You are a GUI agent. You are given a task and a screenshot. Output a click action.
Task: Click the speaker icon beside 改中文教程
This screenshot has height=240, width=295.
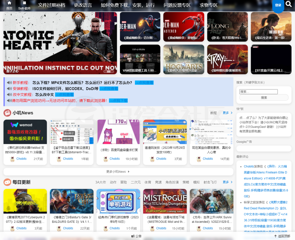coord(9,95)
